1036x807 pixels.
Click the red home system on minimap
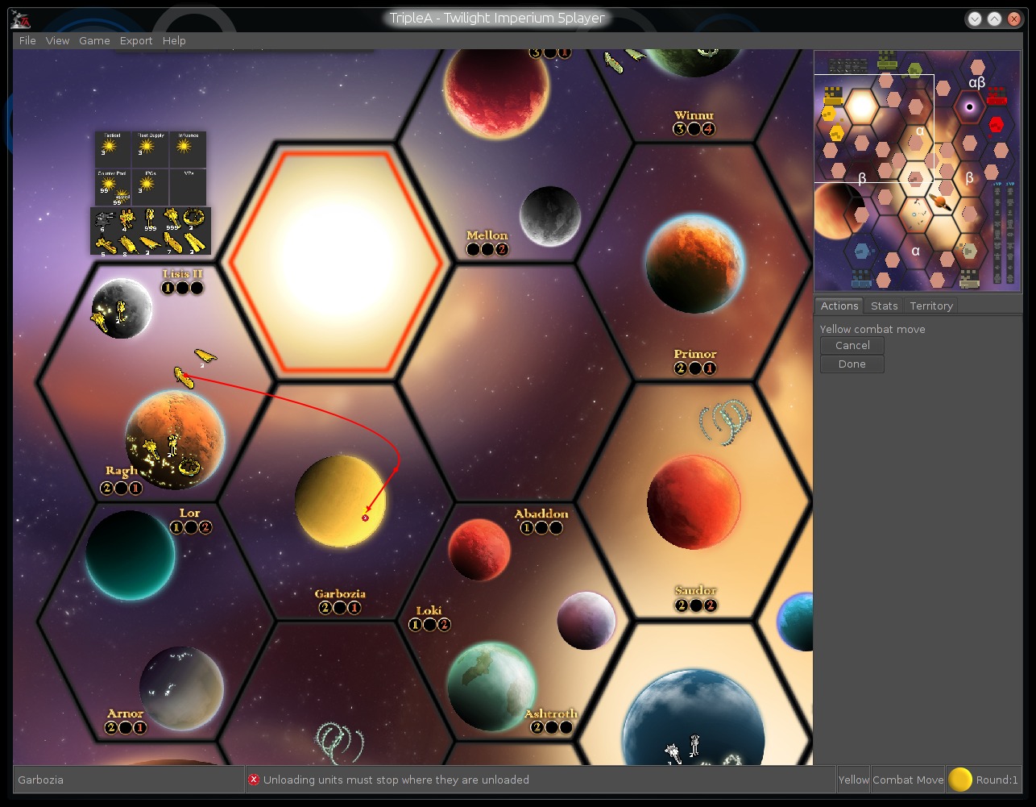click(x=997, y=125)
